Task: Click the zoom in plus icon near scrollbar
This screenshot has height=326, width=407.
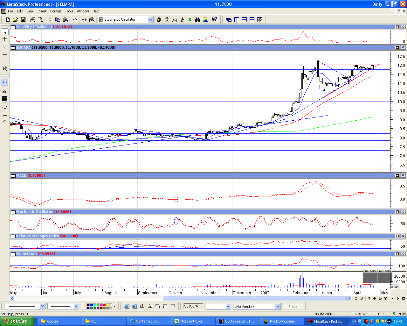Action: 385,298
